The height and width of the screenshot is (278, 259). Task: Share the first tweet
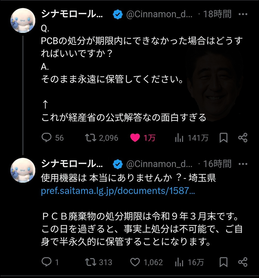click(243, 138)
